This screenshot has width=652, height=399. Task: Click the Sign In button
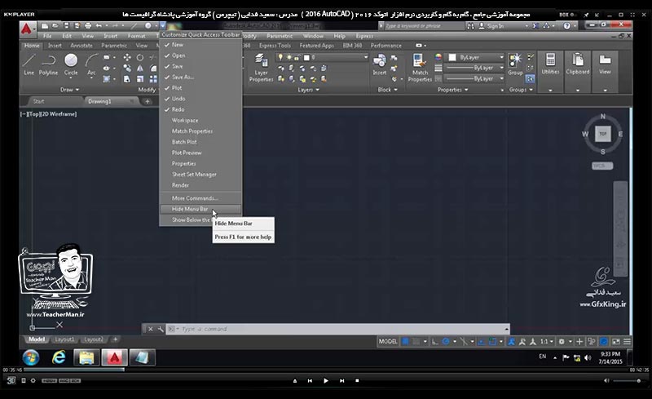tap(491, 26)
